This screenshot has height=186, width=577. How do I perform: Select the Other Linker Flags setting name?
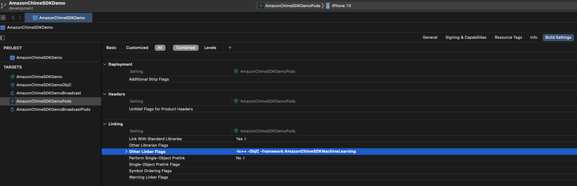point(147,152)
